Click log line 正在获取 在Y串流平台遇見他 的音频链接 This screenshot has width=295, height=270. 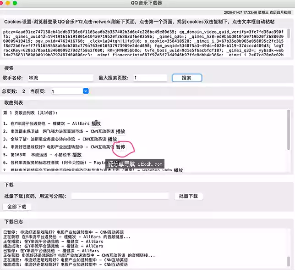click(x=67, y=237)
